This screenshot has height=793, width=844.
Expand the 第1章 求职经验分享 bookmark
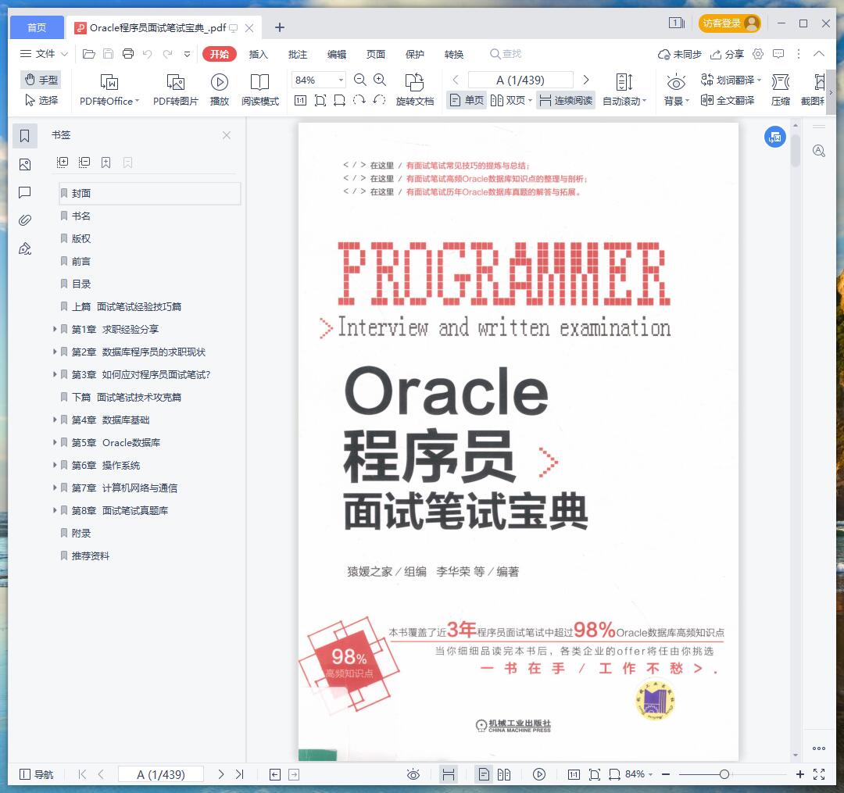point(55,329)
